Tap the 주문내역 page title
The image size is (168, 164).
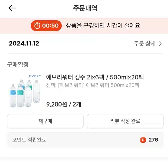[85, 8]
